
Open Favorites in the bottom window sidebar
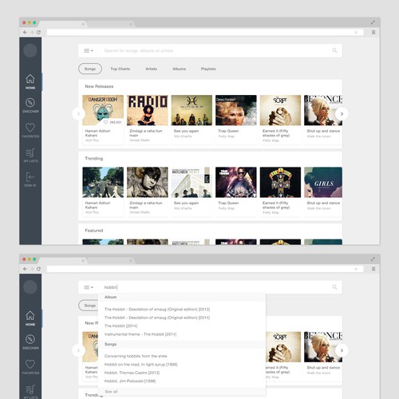[30, 367]
